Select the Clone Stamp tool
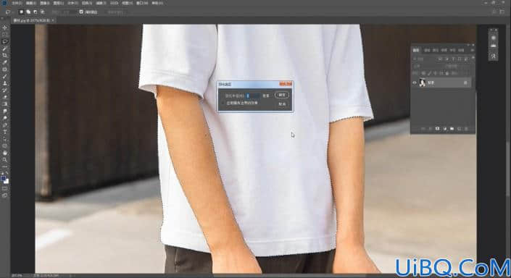The height and width of the screenshot is (278, 511). 5,83
